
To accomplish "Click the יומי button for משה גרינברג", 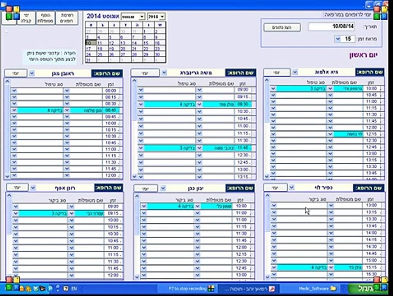I will point(145,73).
